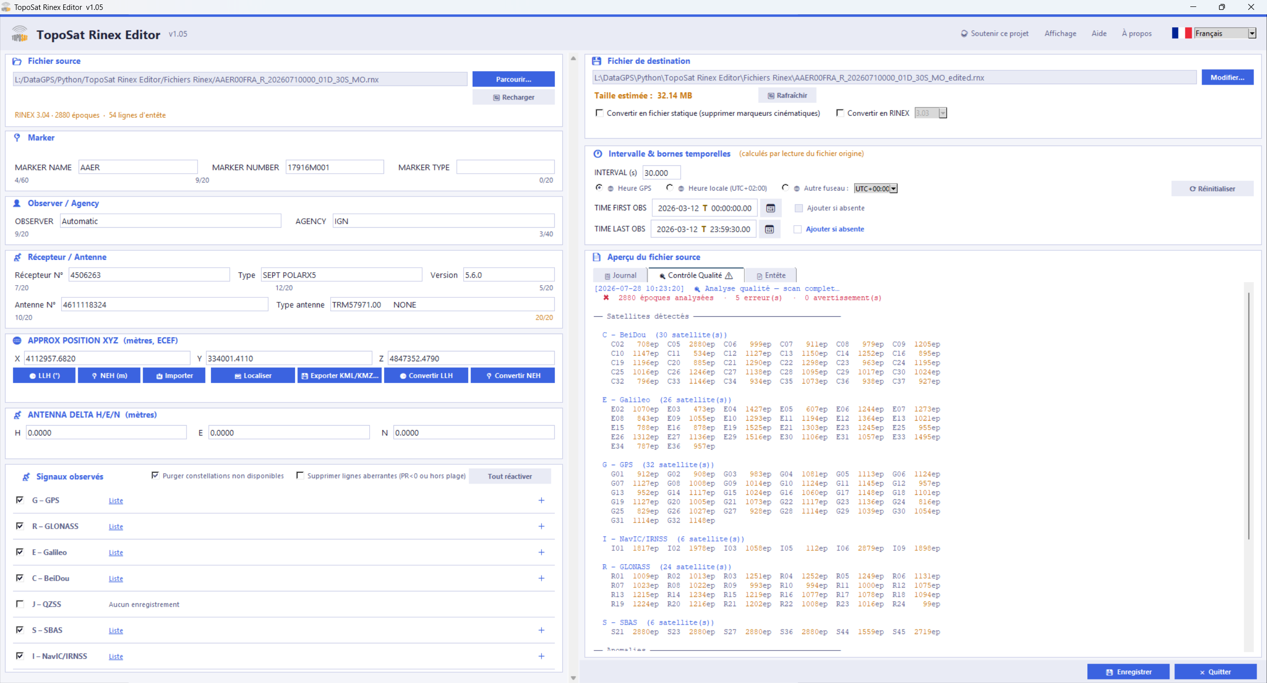This screenshot has height=683, width=1267.
Task: Click the Fichier de destination save icon
Action: (596, 61)
